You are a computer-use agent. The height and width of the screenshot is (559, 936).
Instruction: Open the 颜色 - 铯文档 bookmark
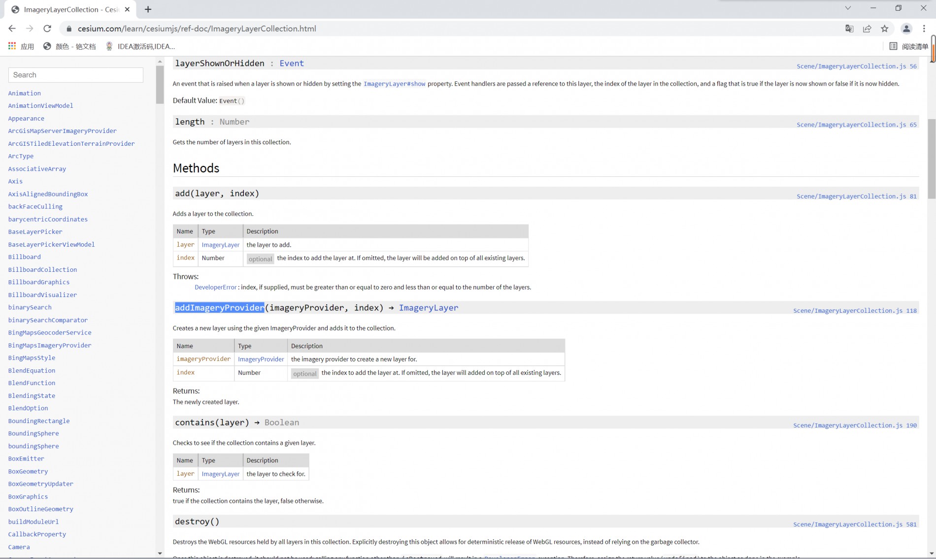tap(69, 46)
